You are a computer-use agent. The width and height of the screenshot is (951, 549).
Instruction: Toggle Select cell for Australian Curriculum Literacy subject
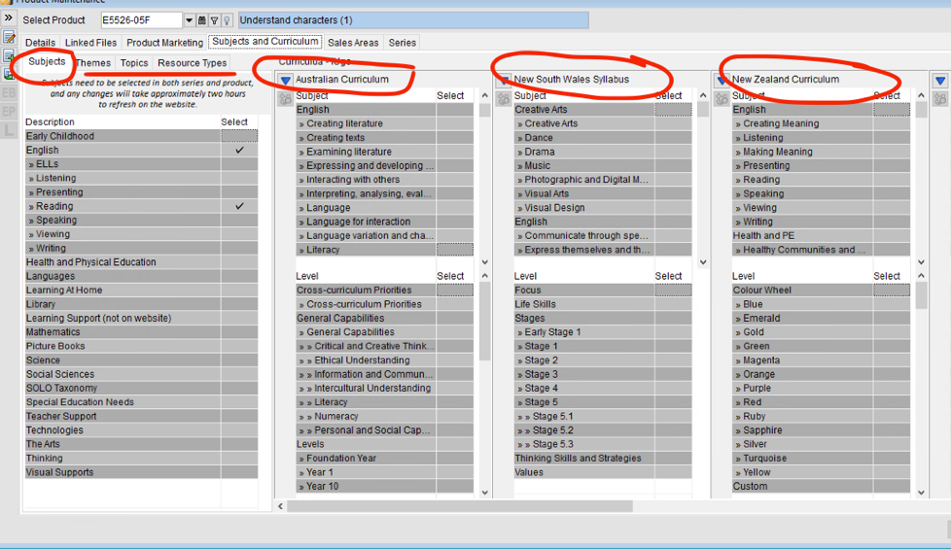(x=454, y=250)
